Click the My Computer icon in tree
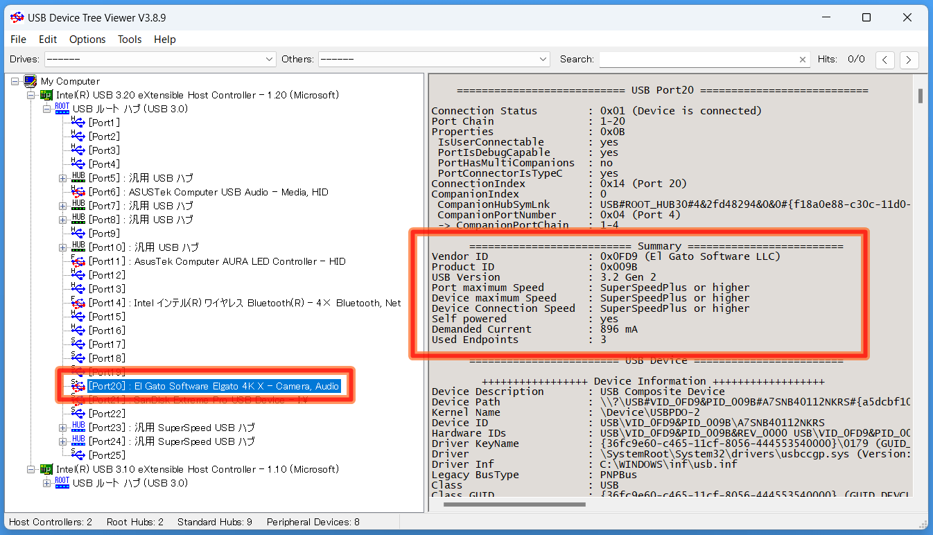The height and width of the screenshot is (535, 933). click(x=30, y=81)
